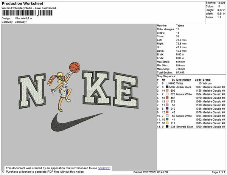Pick the Emerald Black swatch in row 13
Image resolution: width=227 pixels, height=175 pixels.
(167, 127)
